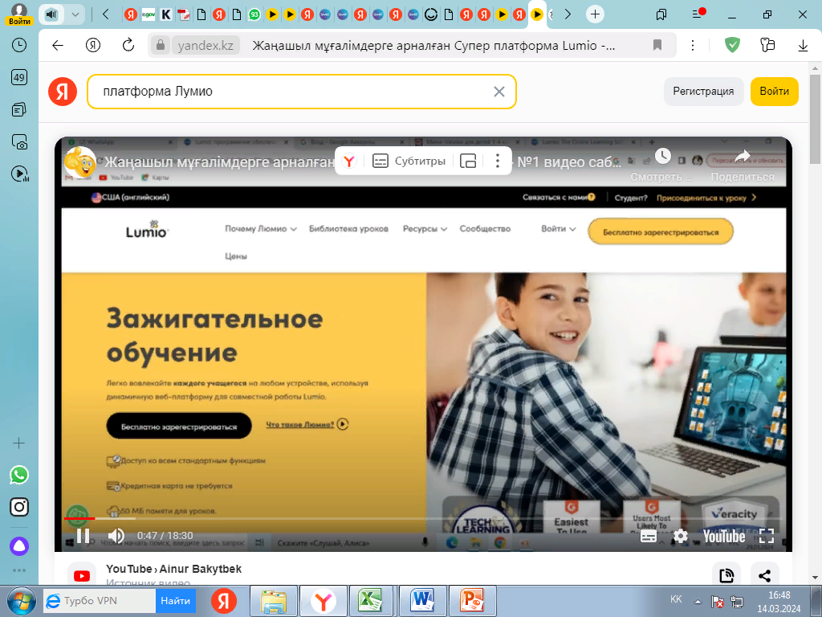Open saved bookmarks collections in title bar
This screenshot has height=617, width=822.
pyautogui.click(x=661, y=14)
